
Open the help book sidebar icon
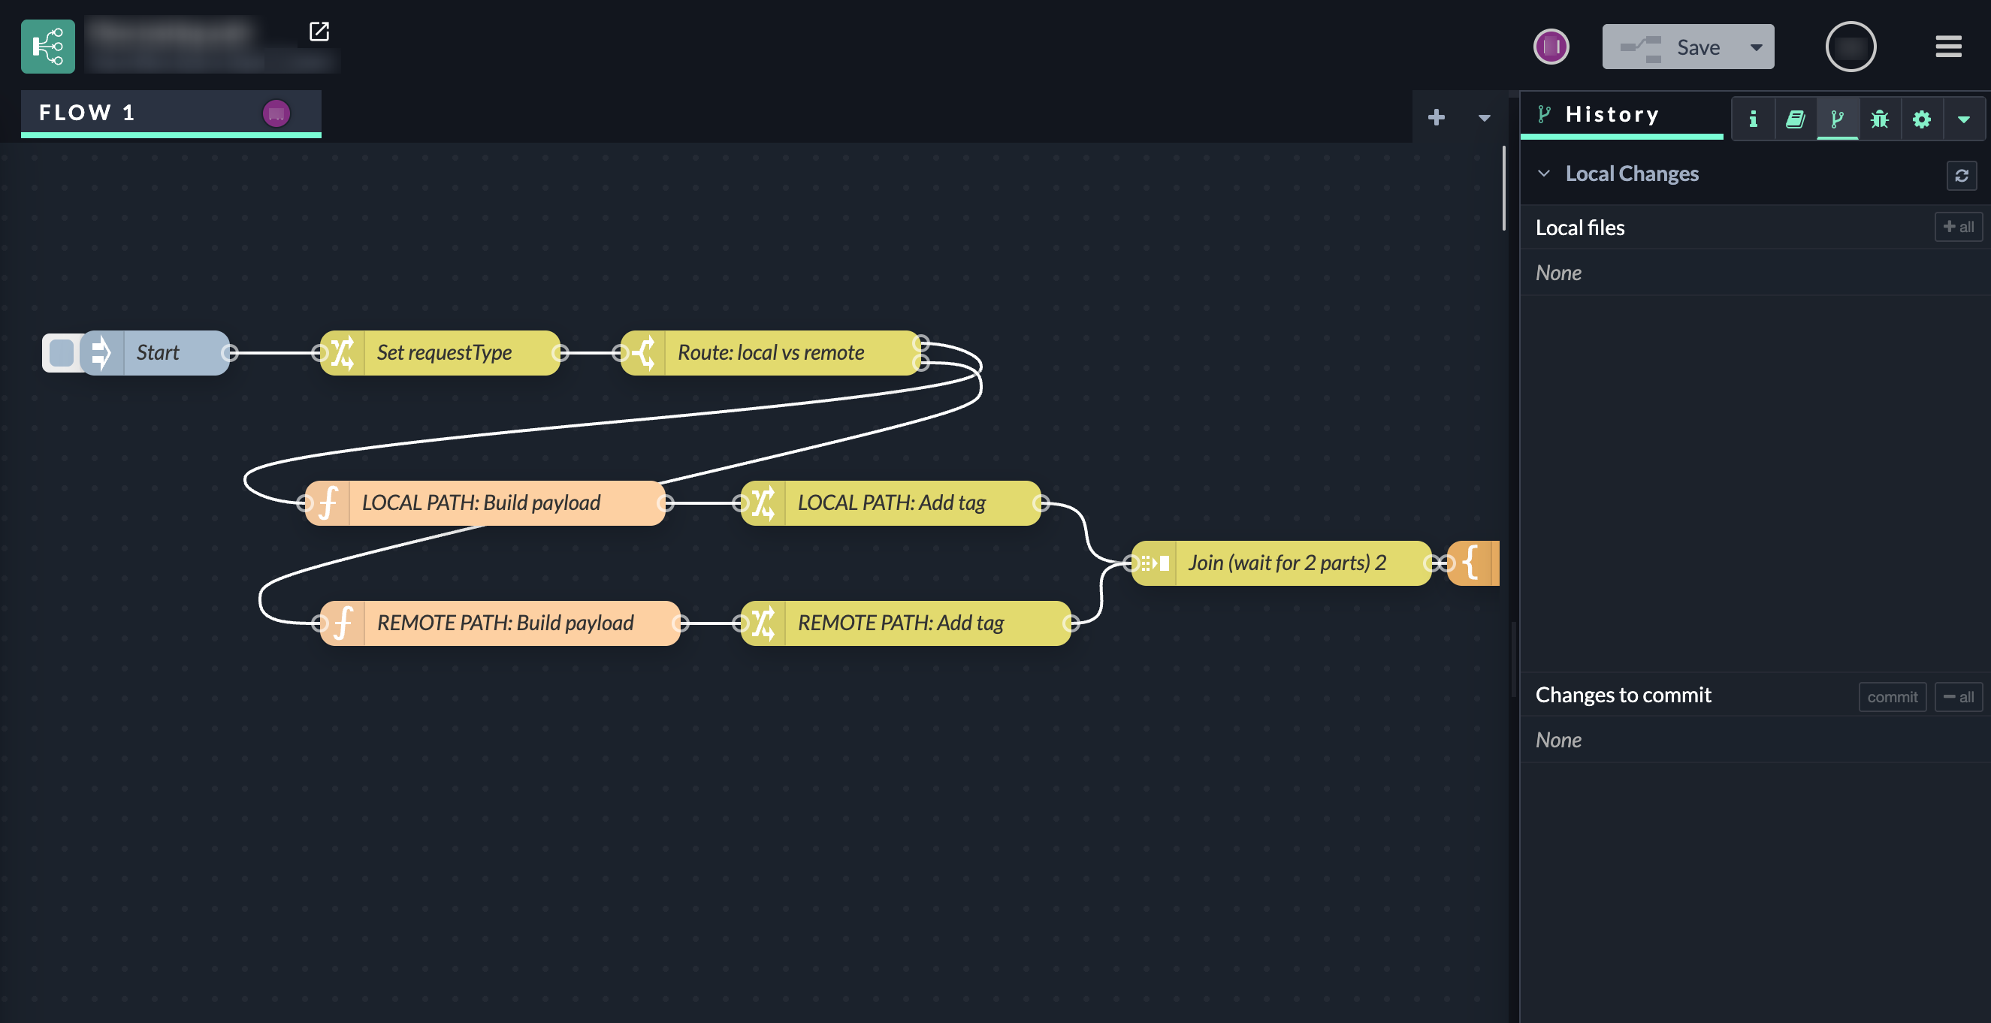tap(1795, 118)
